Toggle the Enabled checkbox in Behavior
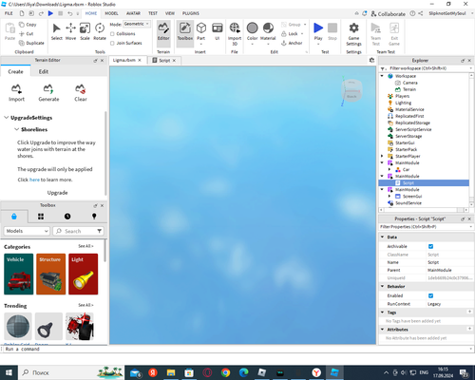This screenshot has width=475, height=380. [x=430, y=295]
